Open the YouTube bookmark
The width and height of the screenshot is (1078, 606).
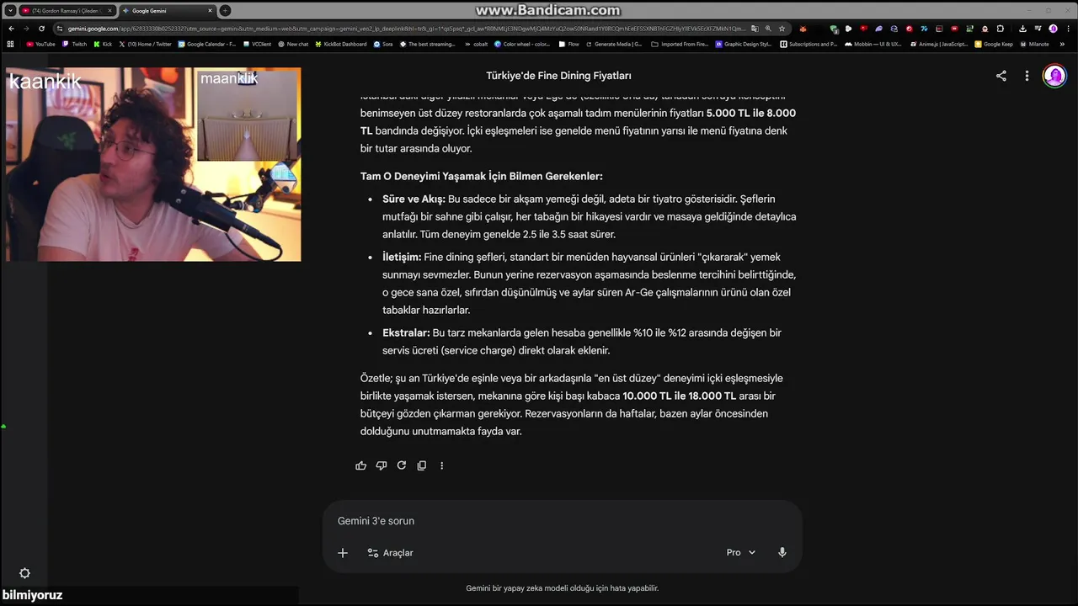[40, 44]
